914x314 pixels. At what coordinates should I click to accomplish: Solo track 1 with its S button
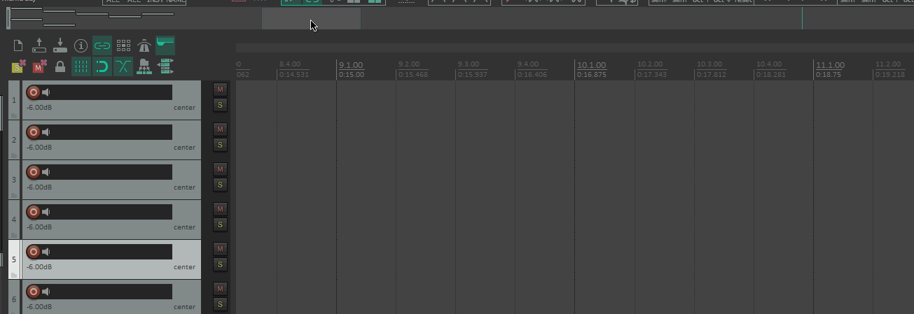tap(220, 105)
